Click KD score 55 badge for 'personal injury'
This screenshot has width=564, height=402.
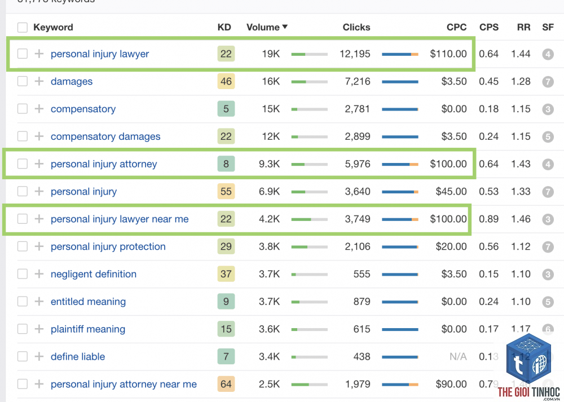coord(226,191)
